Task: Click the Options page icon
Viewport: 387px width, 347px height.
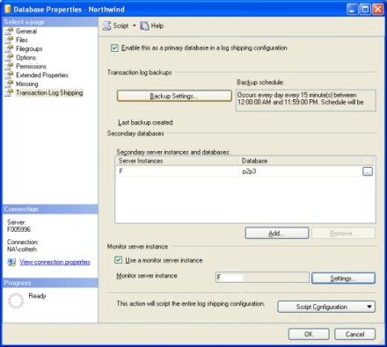Action: pyautogui.click(x=9, y=57)
